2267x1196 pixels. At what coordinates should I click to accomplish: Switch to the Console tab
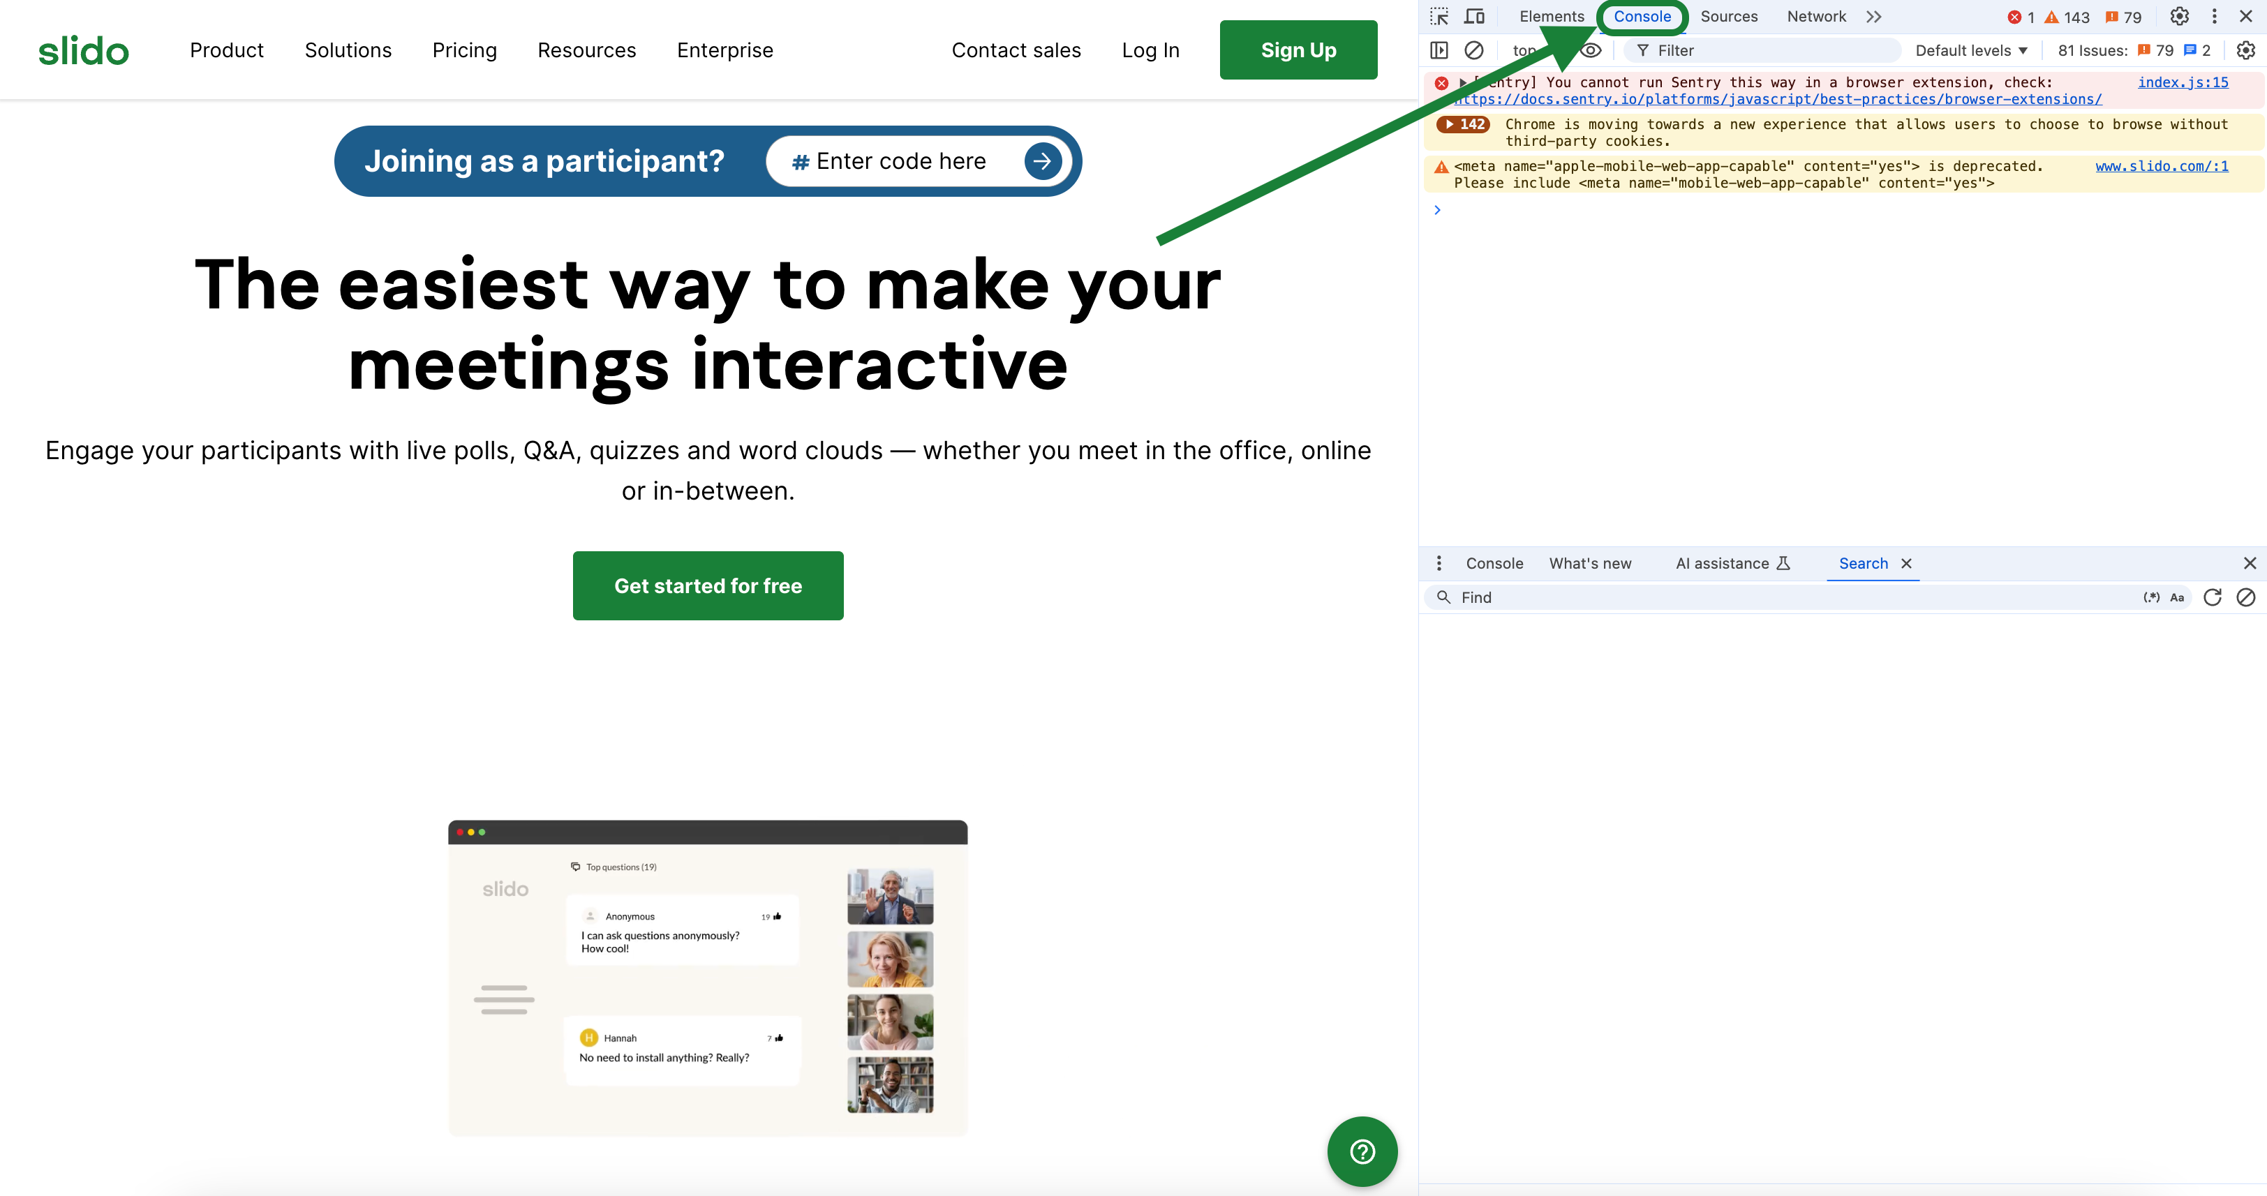[1642, 17]
